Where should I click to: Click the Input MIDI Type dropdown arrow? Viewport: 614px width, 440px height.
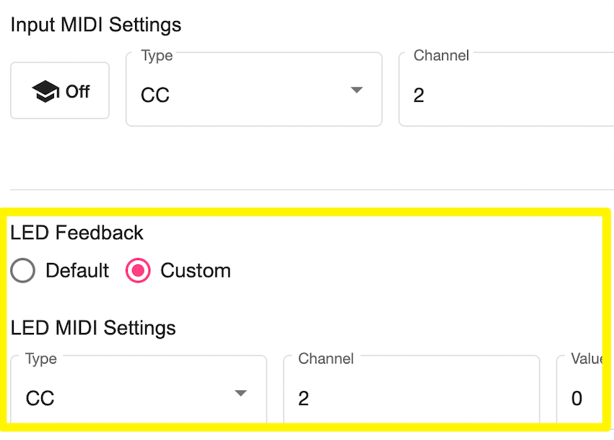(x=355, y=90)
